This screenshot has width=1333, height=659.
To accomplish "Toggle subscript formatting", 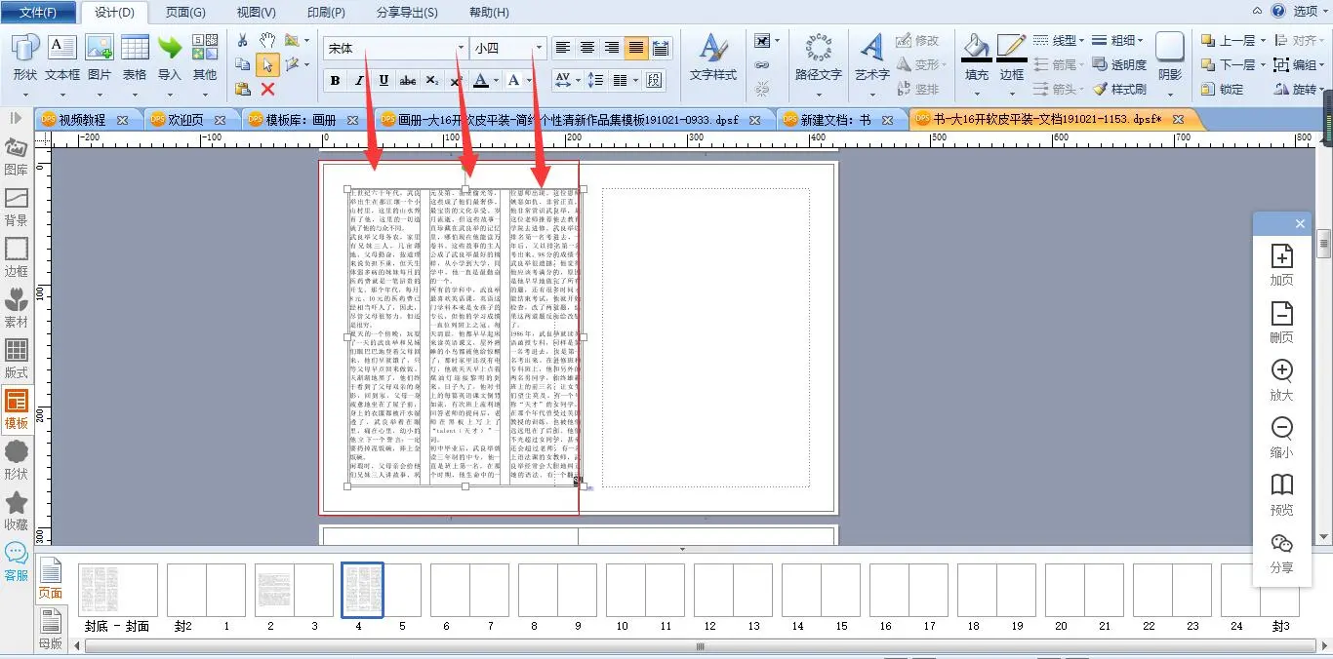I will [x=431, y=80].
